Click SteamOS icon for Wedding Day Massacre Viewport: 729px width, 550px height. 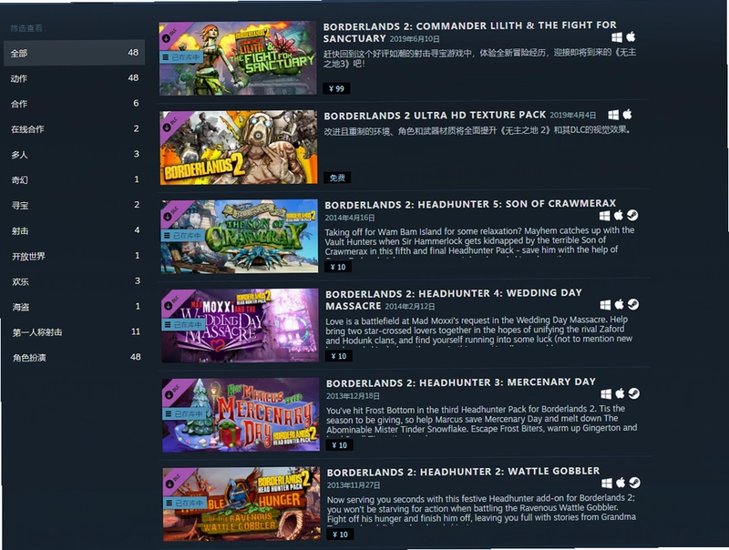pos(633,304)
